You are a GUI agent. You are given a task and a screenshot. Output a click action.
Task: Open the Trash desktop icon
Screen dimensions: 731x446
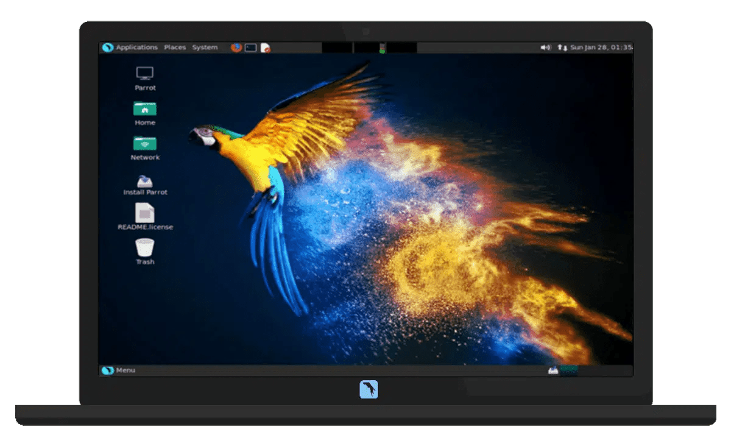(145, 252)
